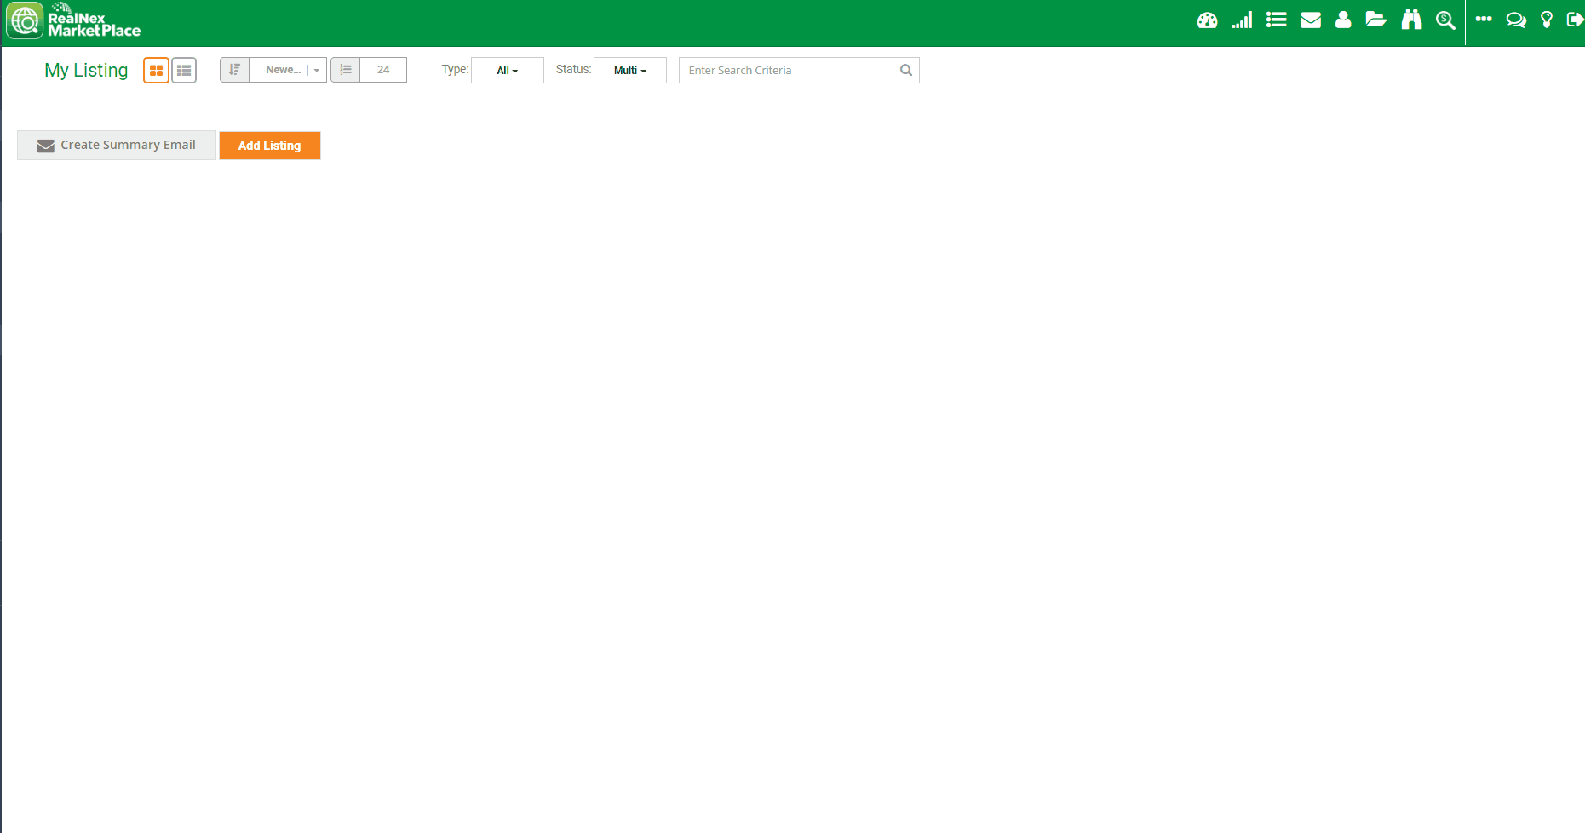The width and height of the screenshot is (1585, 833).
Task: Click the binoculars search icon
Action: tap(1411, 20)
